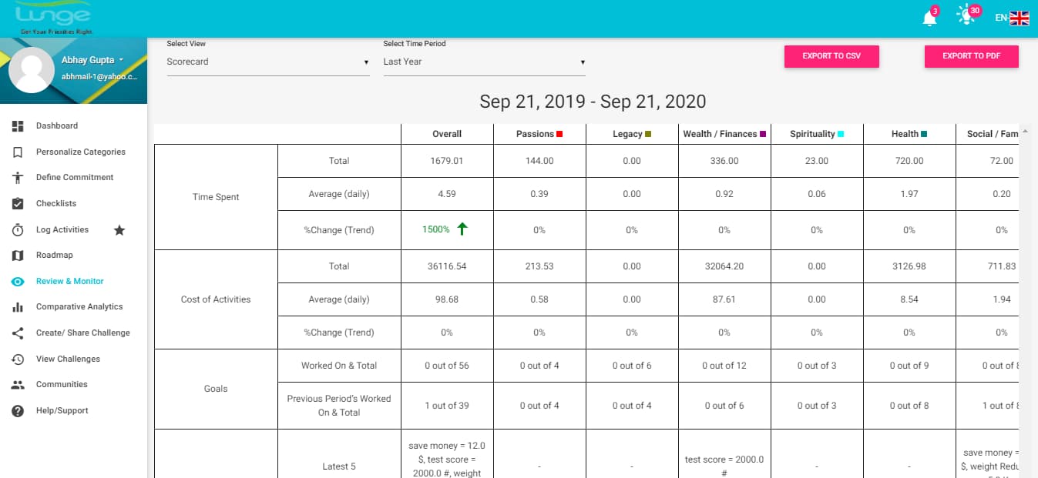Click the Wealth cost total 32064.20
Screen dimensions: 1038x478
coord(724,266)
